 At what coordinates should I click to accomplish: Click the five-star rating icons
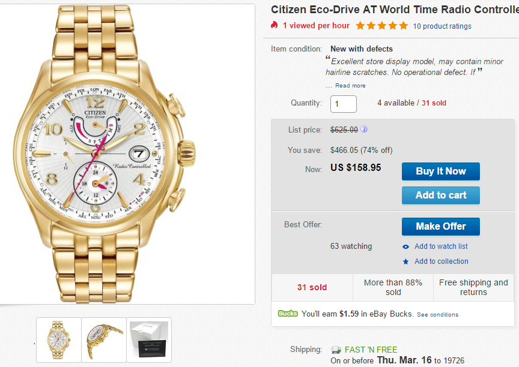(x=381, y=26)
